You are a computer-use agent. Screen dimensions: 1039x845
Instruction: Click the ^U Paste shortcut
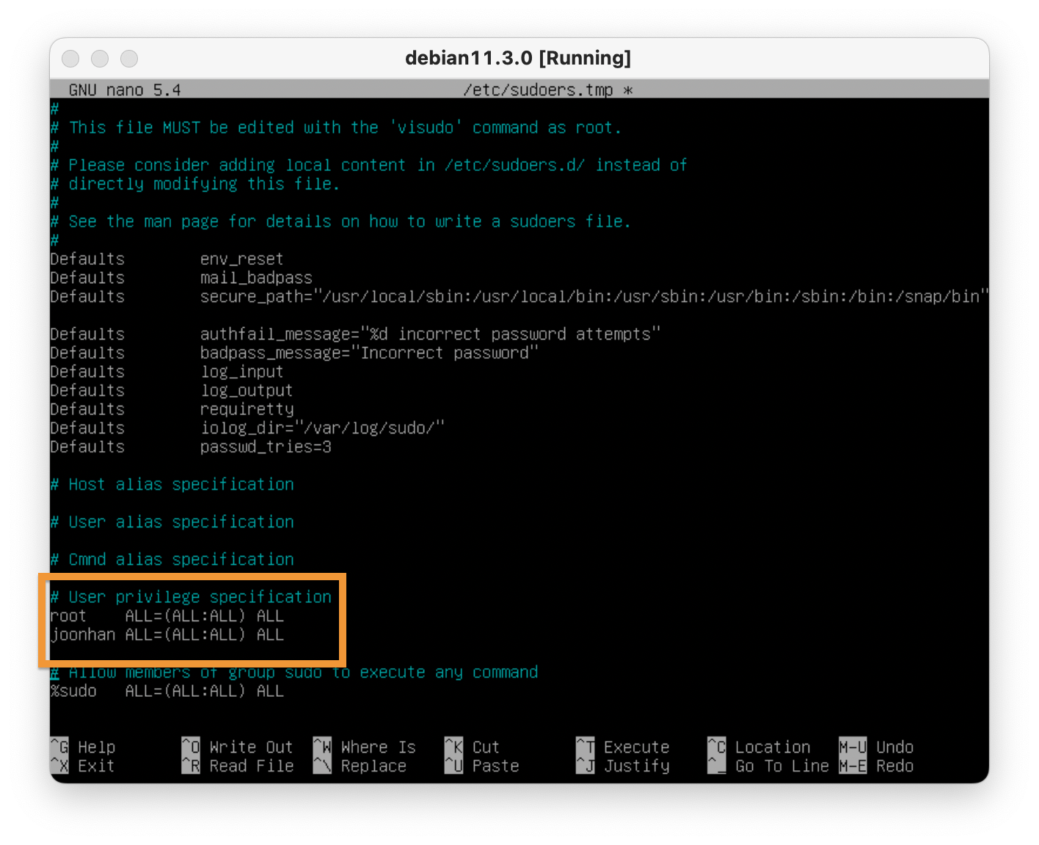[481, 766]
